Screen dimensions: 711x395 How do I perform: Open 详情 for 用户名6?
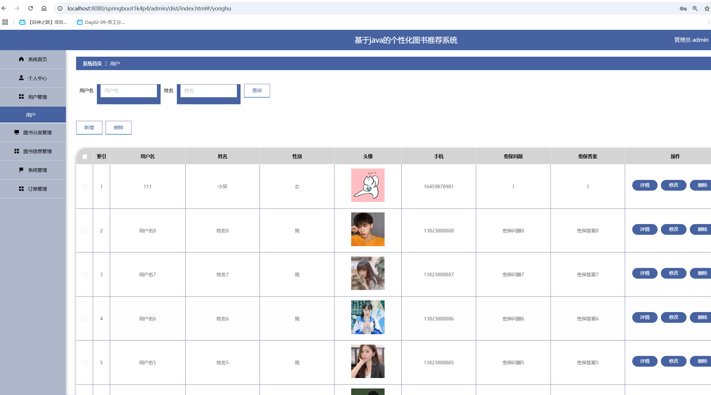click(645, 317)
